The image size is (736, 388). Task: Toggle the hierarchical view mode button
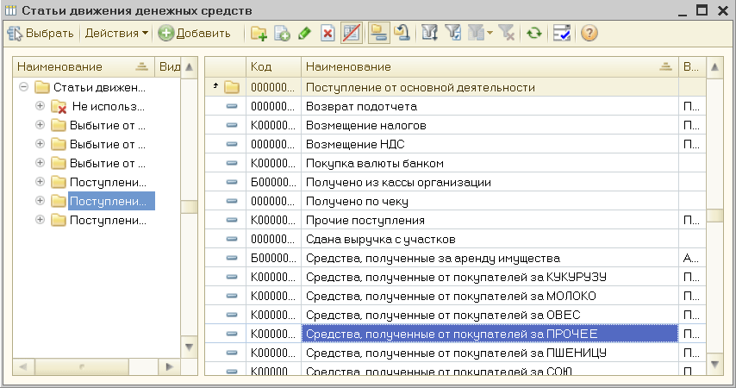(x=377, y=34)
